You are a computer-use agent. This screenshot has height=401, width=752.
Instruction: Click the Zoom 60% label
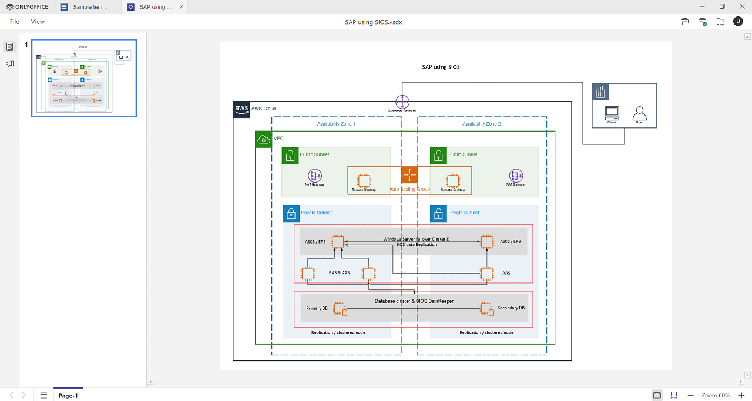(x=716, y=395)
